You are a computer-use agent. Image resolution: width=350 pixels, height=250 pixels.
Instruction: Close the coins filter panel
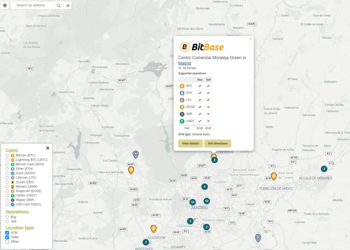(48, 148)
